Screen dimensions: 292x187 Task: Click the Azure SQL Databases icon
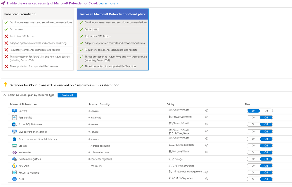pos(14,124)
